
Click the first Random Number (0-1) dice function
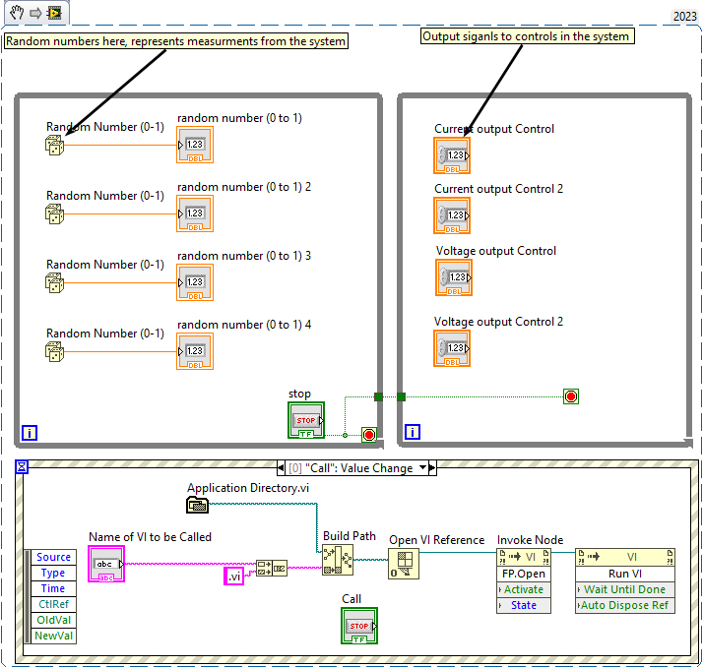54,146
